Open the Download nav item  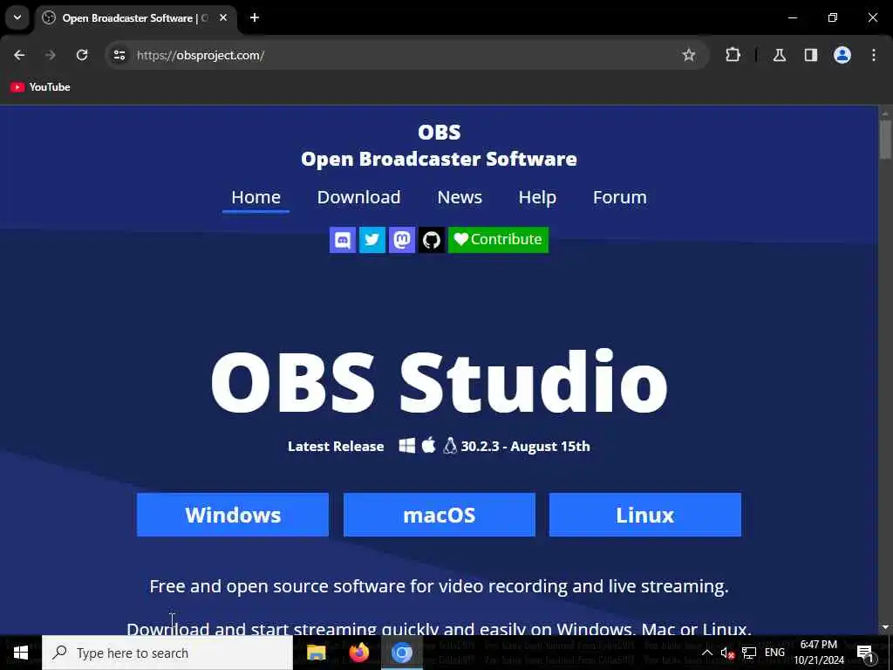pos(358,197)
